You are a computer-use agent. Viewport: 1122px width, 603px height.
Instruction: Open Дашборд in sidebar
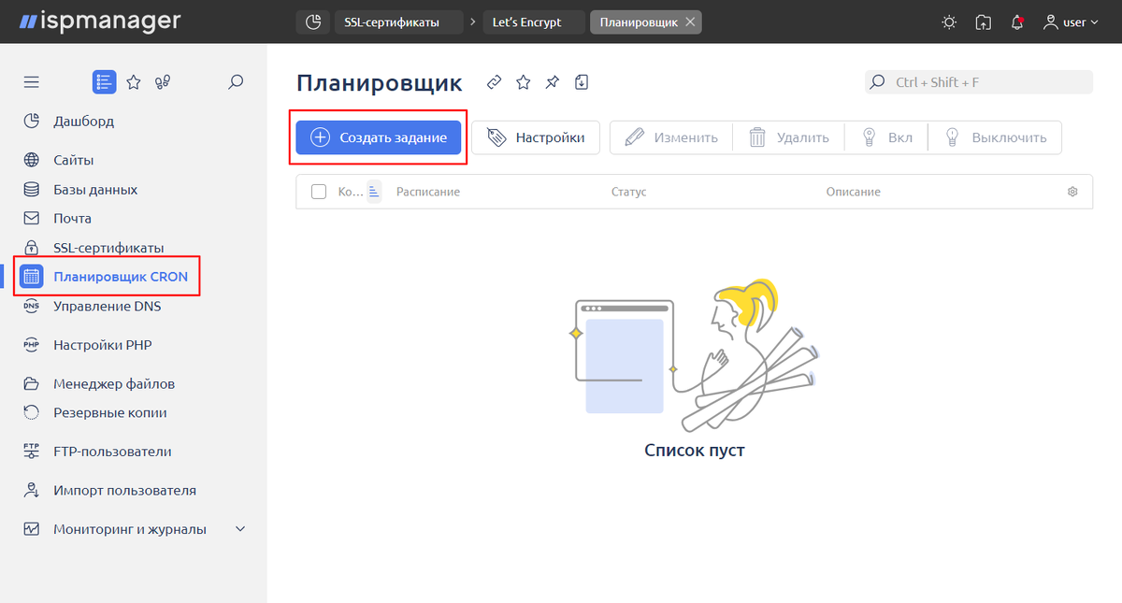pyautogui.click(x=83, y=121)
